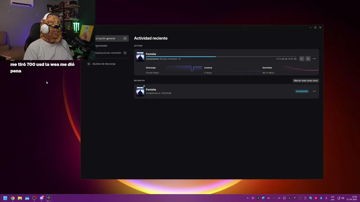This screenshot has height=202, width=360.
Task: Minimize the Epic Games Launcher window
Action: pyautogui.click(x=310, y=27)
